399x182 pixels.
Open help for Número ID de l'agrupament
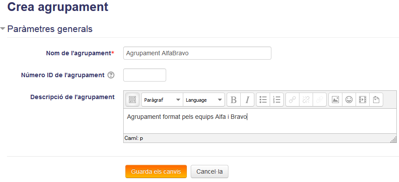(111, 75)
